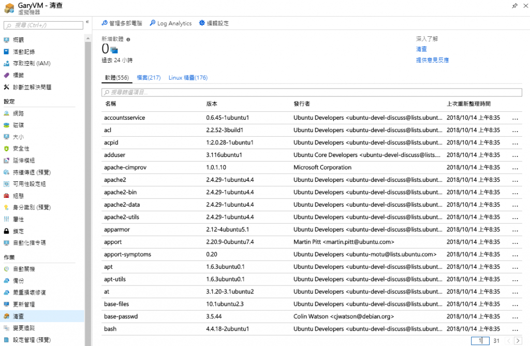Open 變更追蹤 change tracking icon
The height and width of the screenshot is (346, 530).
pos(6,328)
